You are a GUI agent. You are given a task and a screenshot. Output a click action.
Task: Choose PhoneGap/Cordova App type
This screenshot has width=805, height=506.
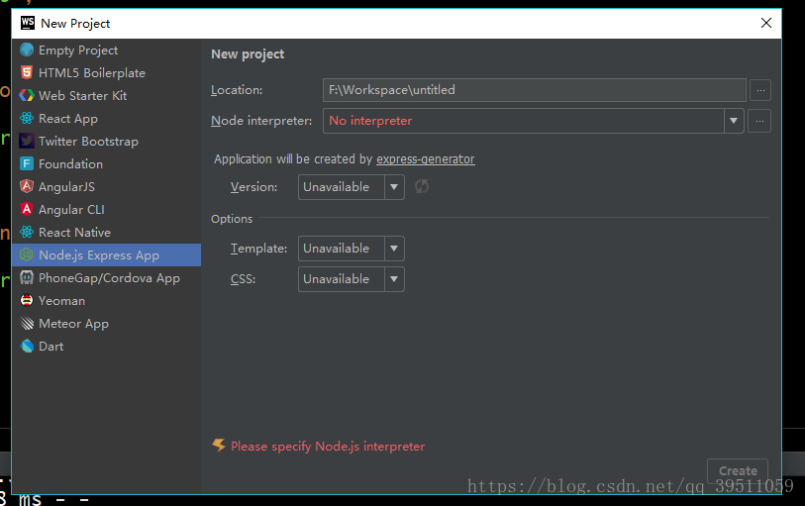[x=106, y=277]
